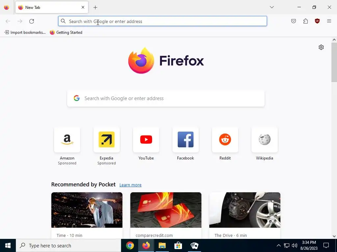337x252 pixels.
Task: Click the taskbar Type here to search box
Action: (x=68, y=245)
